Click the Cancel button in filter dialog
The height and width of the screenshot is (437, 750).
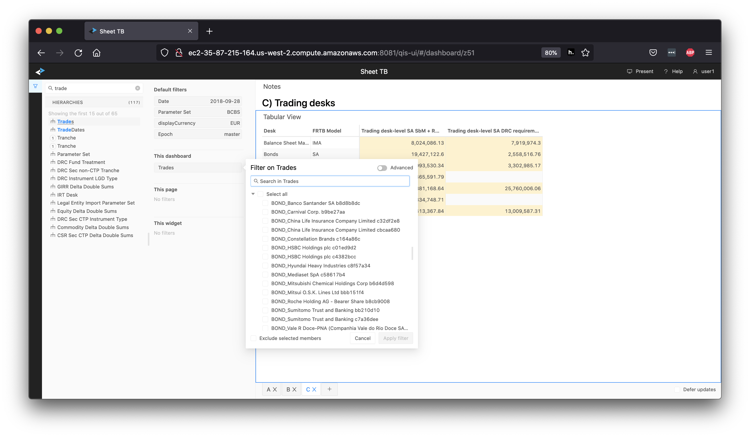click(363, 338)
